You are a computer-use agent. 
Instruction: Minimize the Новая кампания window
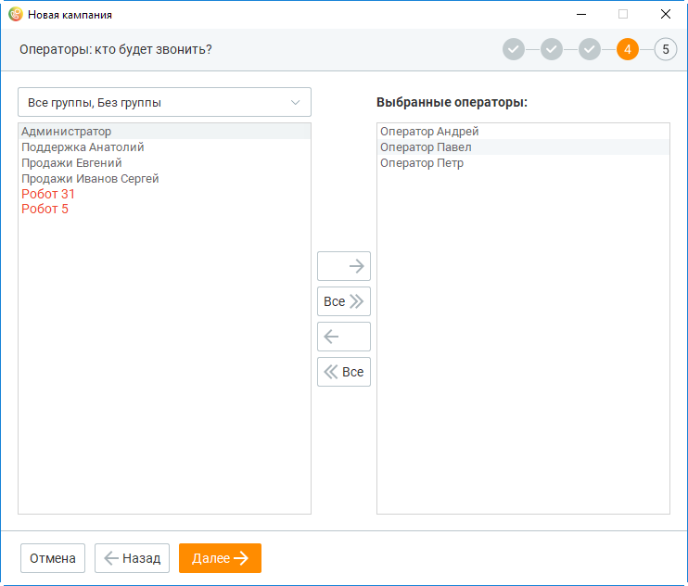tap(581, 15)
